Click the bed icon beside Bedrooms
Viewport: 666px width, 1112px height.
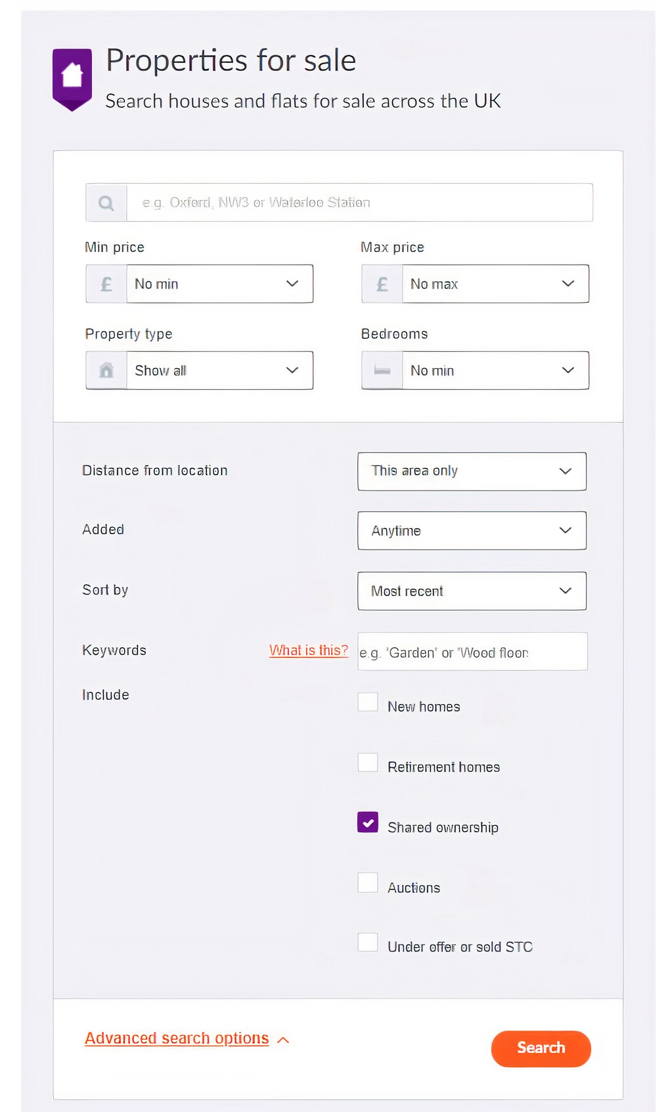pyautogui.click(x=382, y=371)
